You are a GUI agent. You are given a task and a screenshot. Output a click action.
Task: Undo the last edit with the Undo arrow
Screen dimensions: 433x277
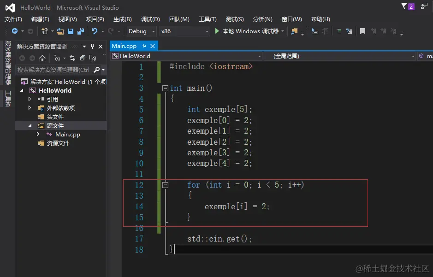(x=95, y=31)
